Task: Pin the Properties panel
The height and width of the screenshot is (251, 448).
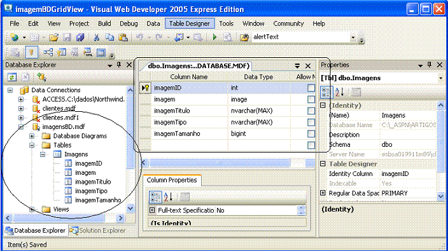Action: pyautogui.click(x=430, y=65)
